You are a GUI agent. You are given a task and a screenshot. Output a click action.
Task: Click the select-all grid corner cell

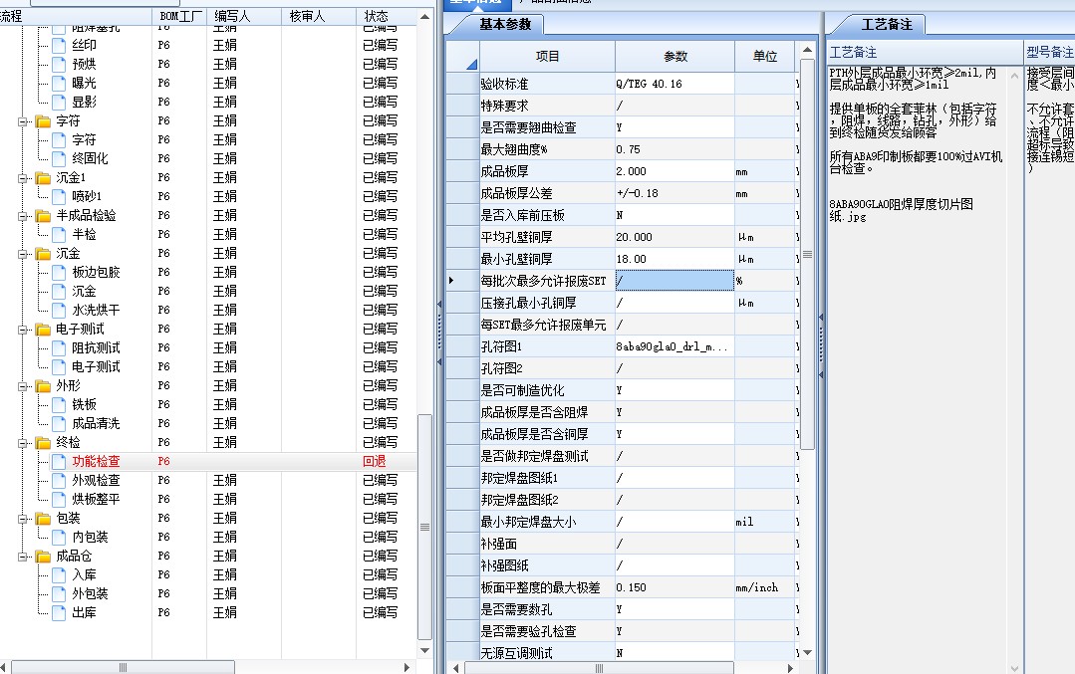click(x=462, y=56)
